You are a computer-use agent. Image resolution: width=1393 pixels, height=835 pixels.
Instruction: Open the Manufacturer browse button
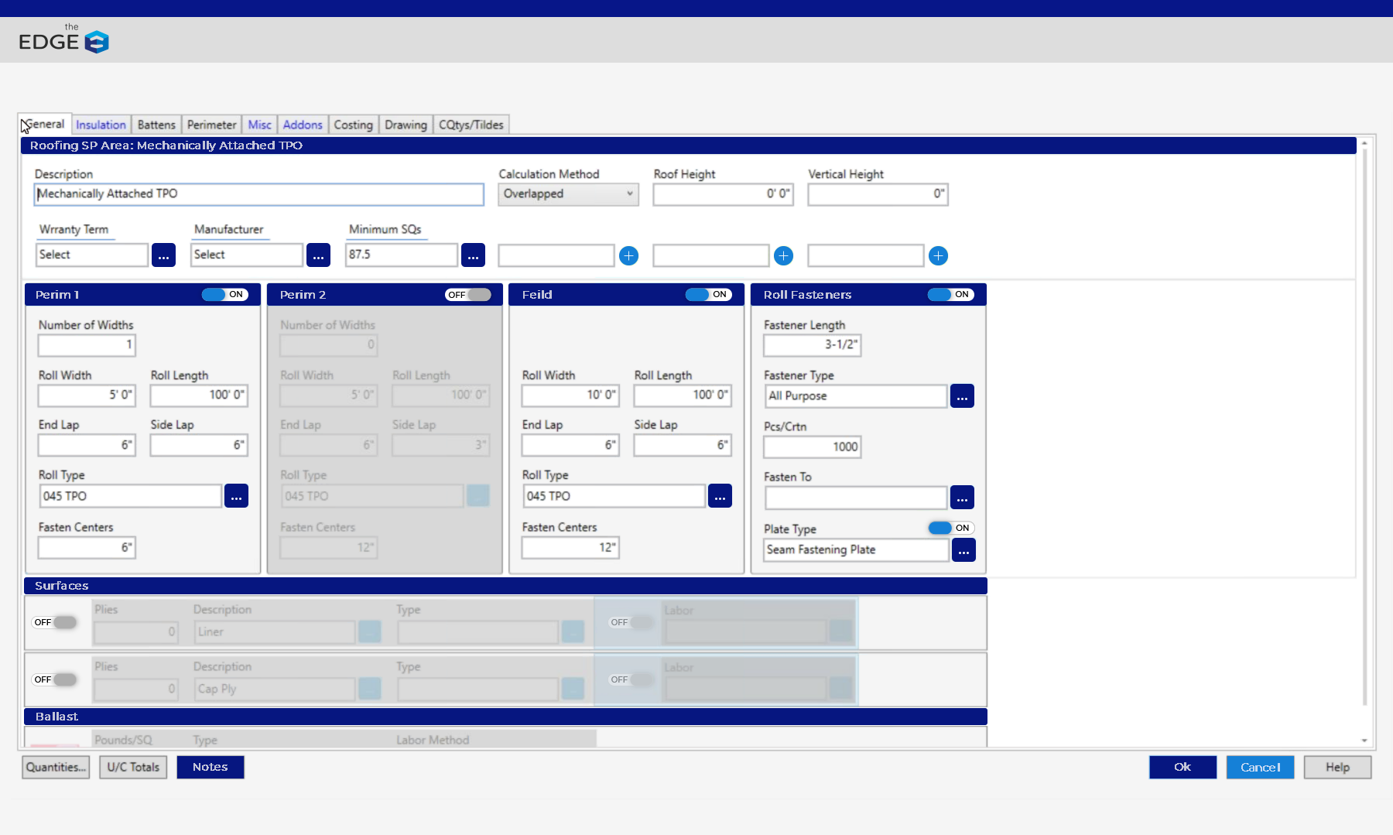point(318,255)
